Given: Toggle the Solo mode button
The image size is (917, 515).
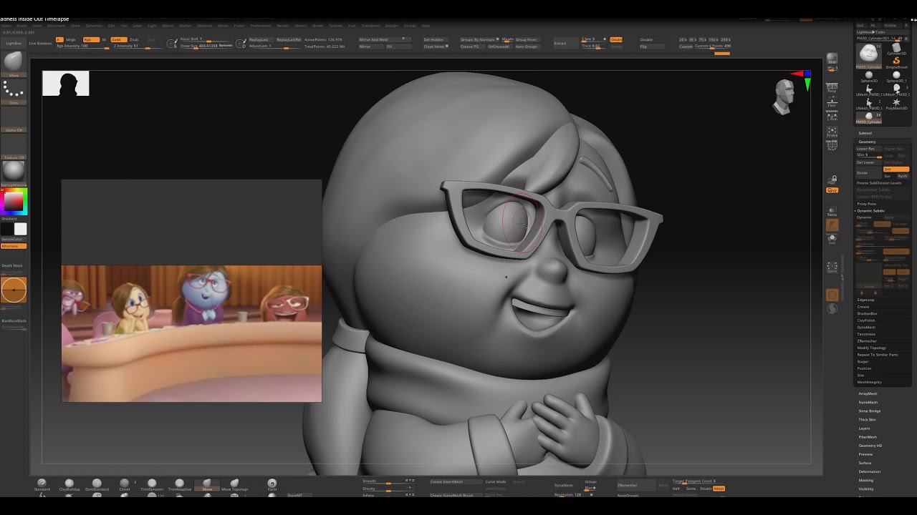Looking at the screenshot, I should point(832,239).
